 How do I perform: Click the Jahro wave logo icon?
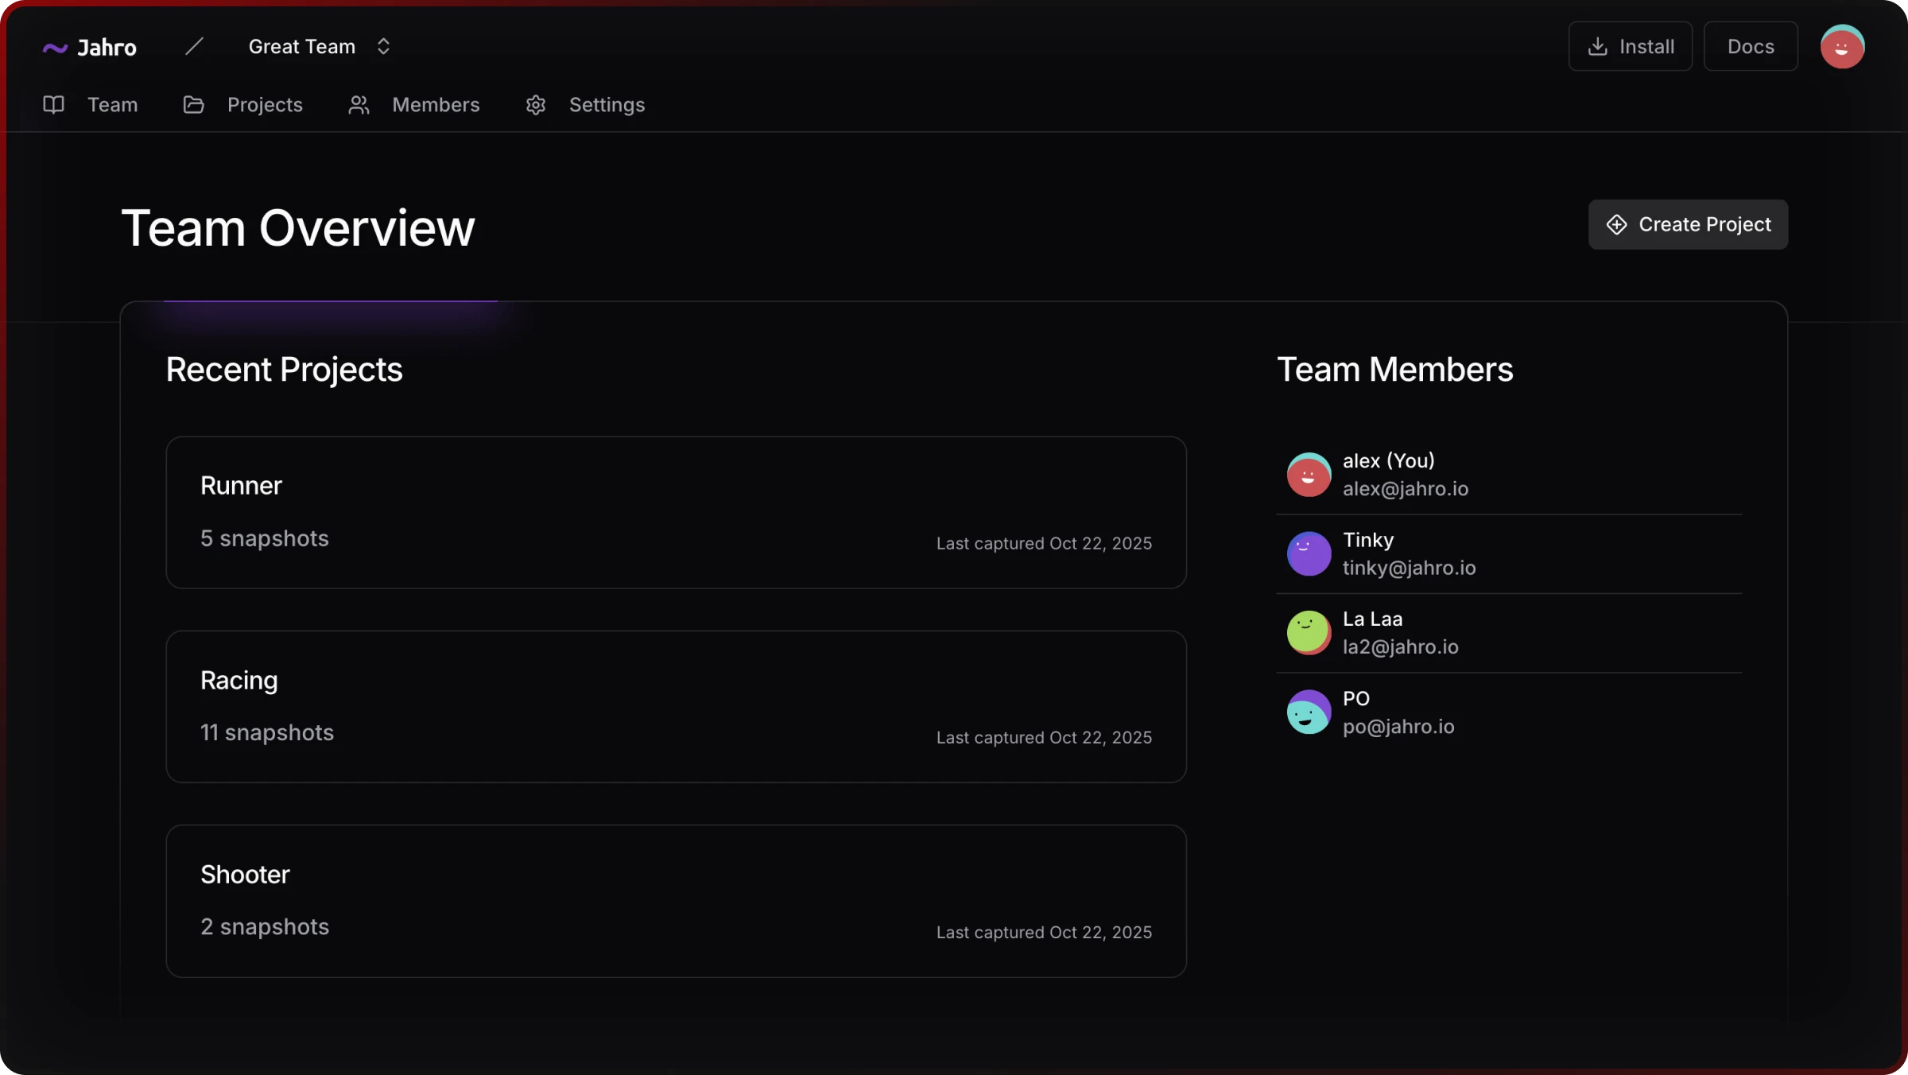pyautogui.click(x=55, y=49)
